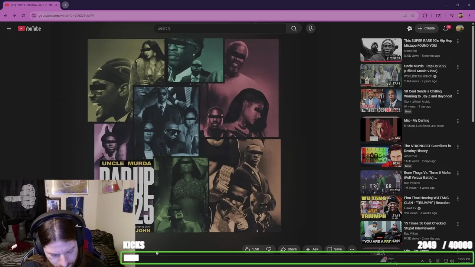Click the Ask button
The width and height of the screenshot is (475, 267).
(x=312, y=249)
